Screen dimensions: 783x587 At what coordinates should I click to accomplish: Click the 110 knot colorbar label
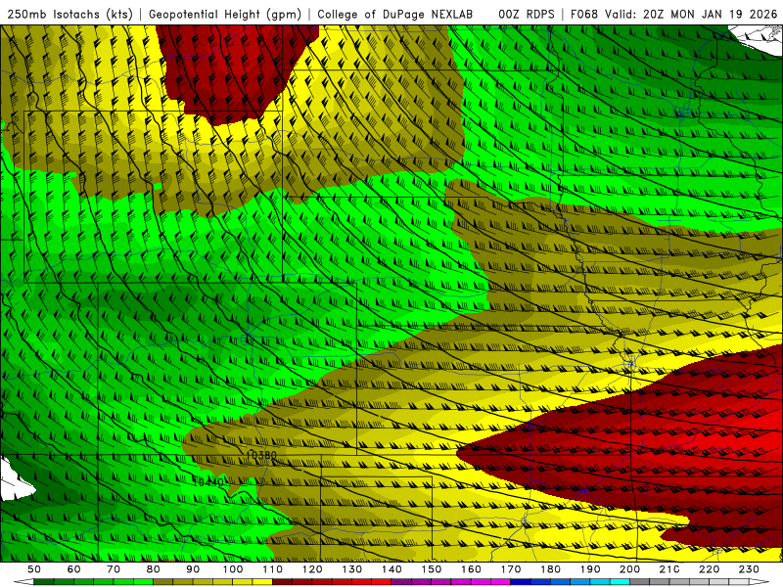273,569
